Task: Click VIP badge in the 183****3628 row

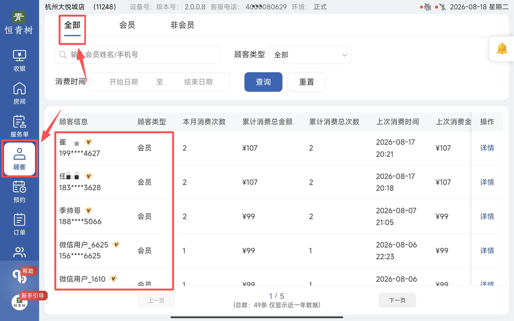Action: 88,176
